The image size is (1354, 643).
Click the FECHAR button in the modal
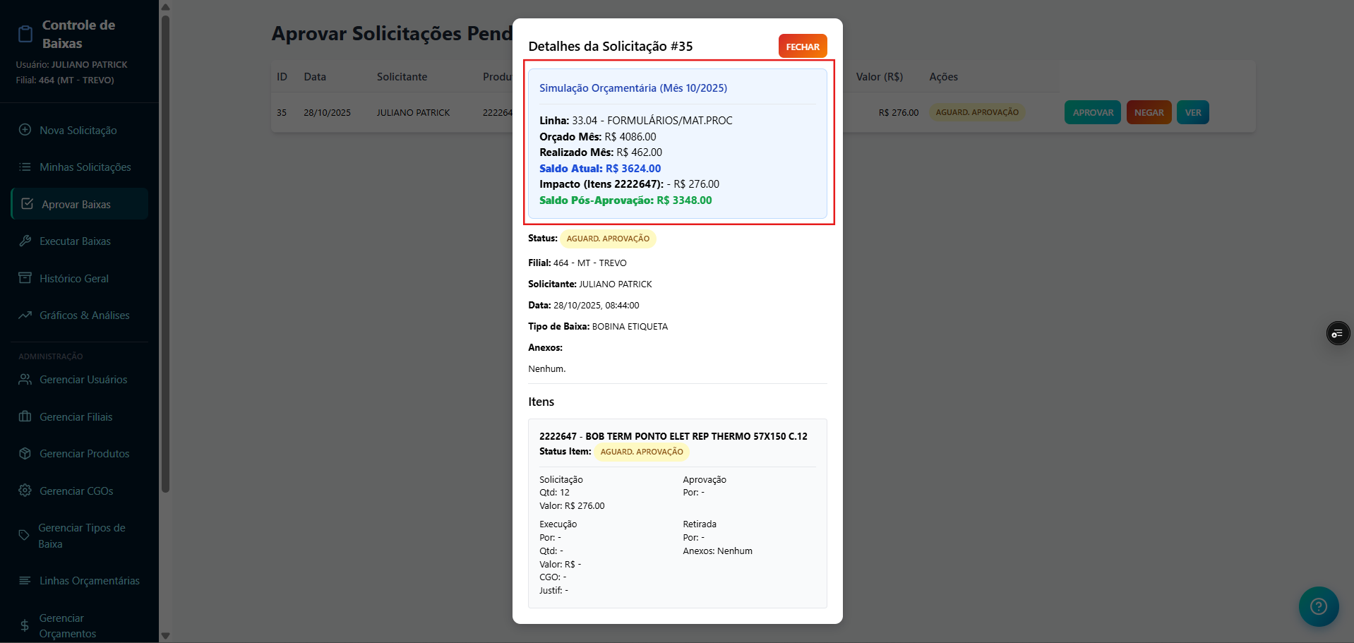click(803, 45)
